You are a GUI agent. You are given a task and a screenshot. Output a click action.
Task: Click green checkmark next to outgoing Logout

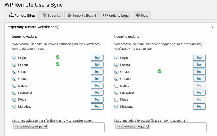[x=57, y=64]
